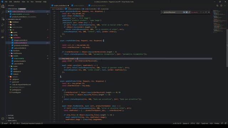Image resolution: width=228 pixels, height=128 pixels.
Task: Toggle match case in find widget
Action: [x=184, y=12]
